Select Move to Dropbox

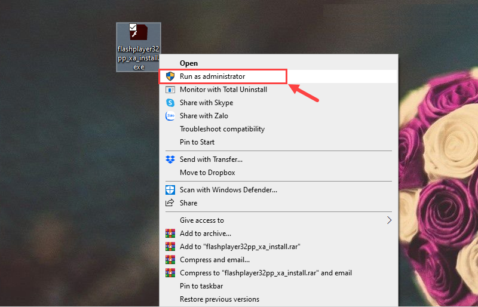click(278, 173)
